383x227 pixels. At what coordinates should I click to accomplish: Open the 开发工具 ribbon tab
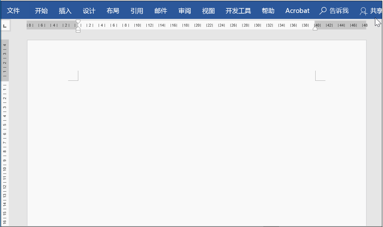point(238,11)
